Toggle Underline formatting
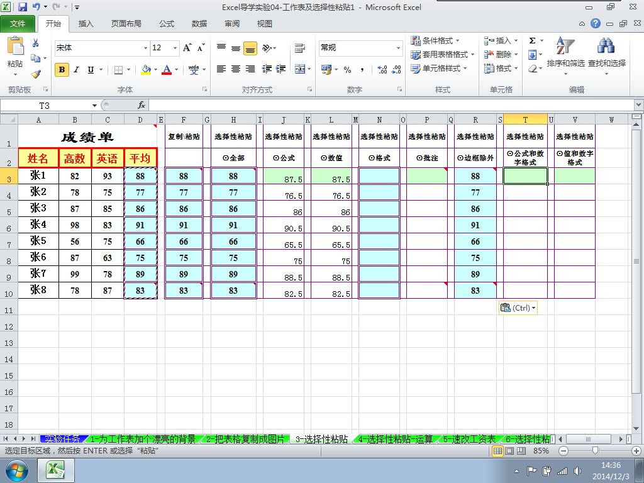The height and width of the screenshot is (483, 644). (91, 70)
